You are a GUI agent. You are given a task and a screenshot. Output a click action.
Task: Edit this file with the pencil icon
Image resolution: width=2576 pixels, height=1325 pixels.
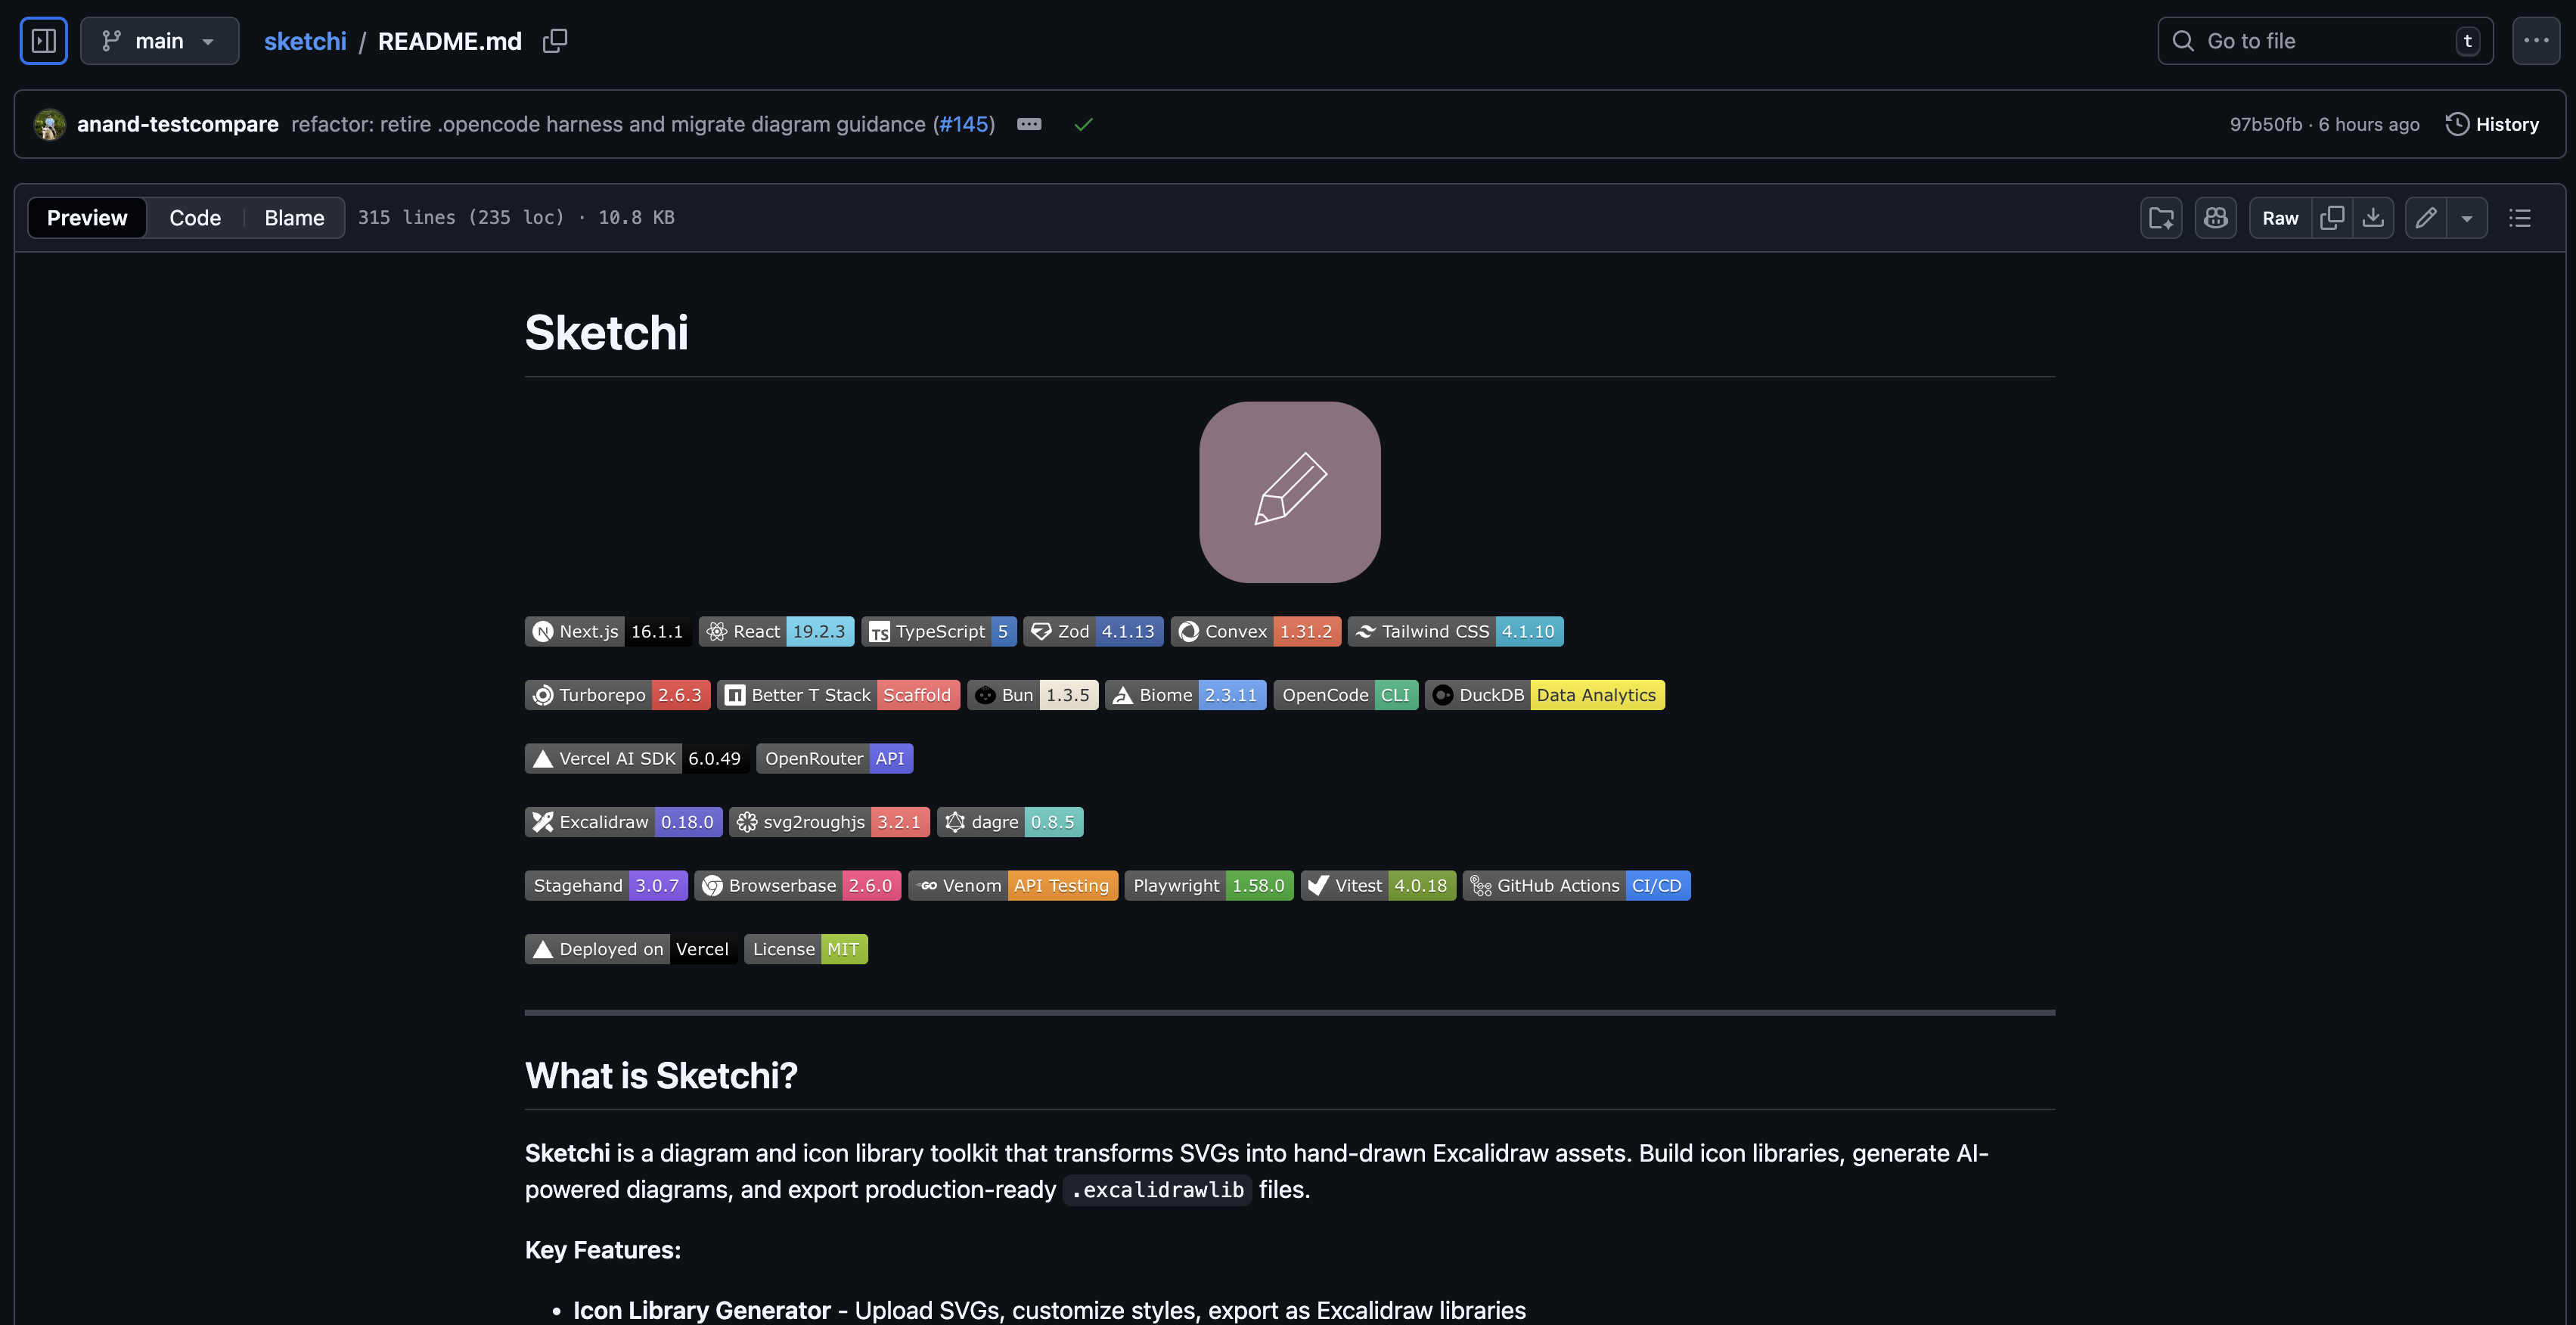(2426, 218)
